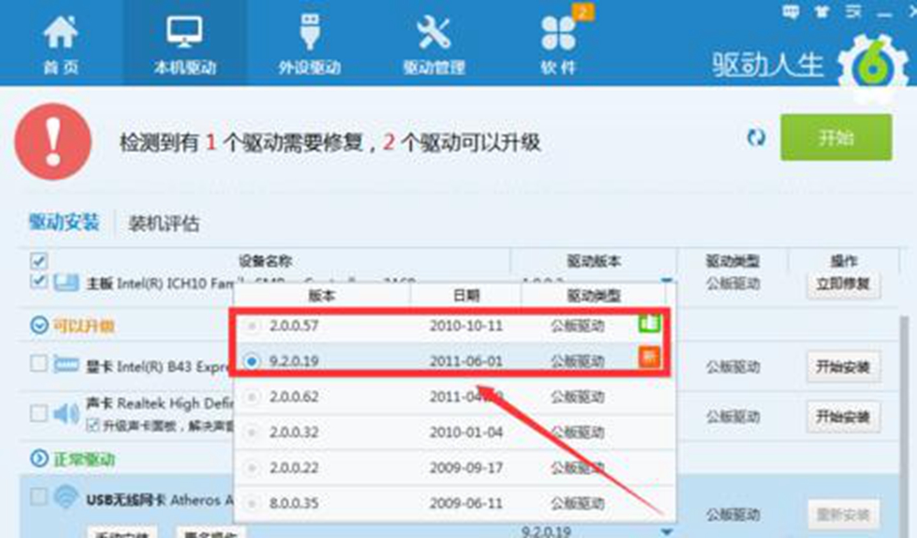Collapse the 可以升级 section
The height and width of the screenshot is (538, 917).
coord(39,326)
